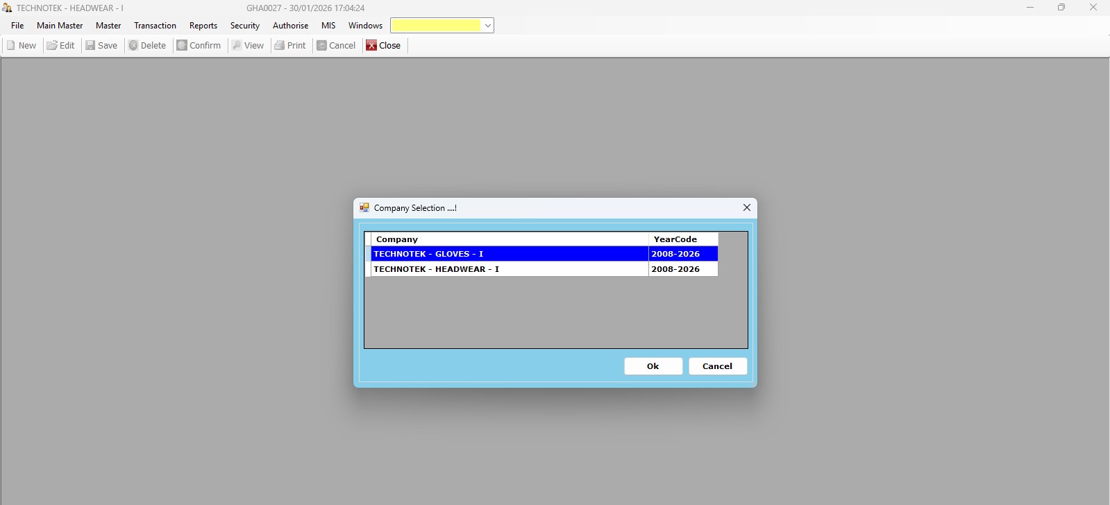
Task: Click the Delete toolbar icon
Action: click(x=133, y=46)
